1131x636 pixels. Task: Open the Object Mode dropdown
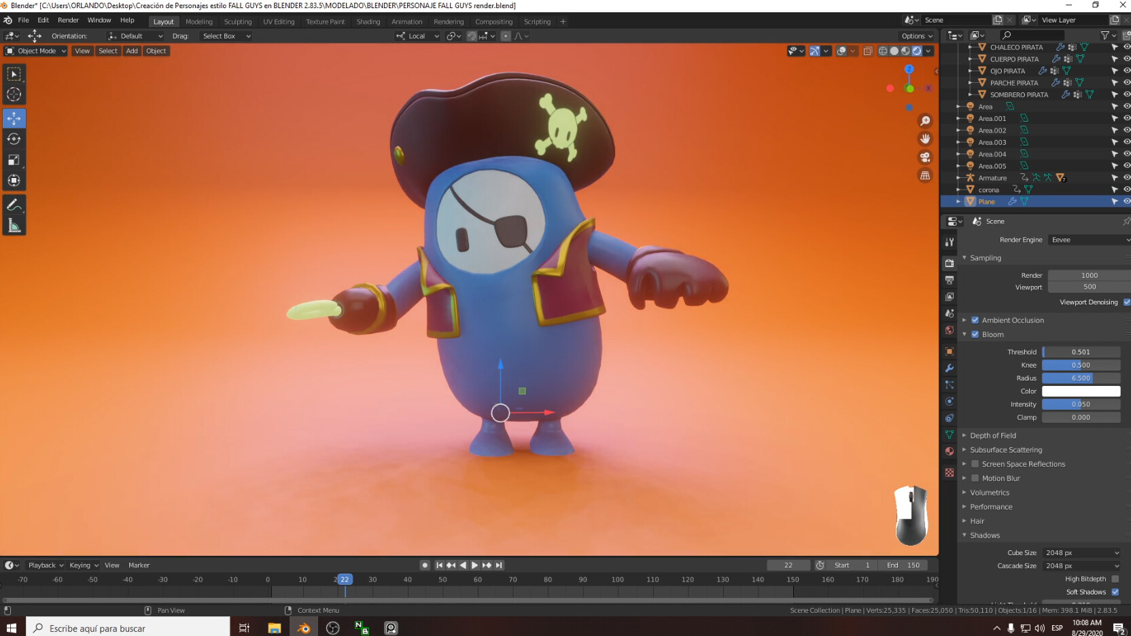tap(35, 51)
